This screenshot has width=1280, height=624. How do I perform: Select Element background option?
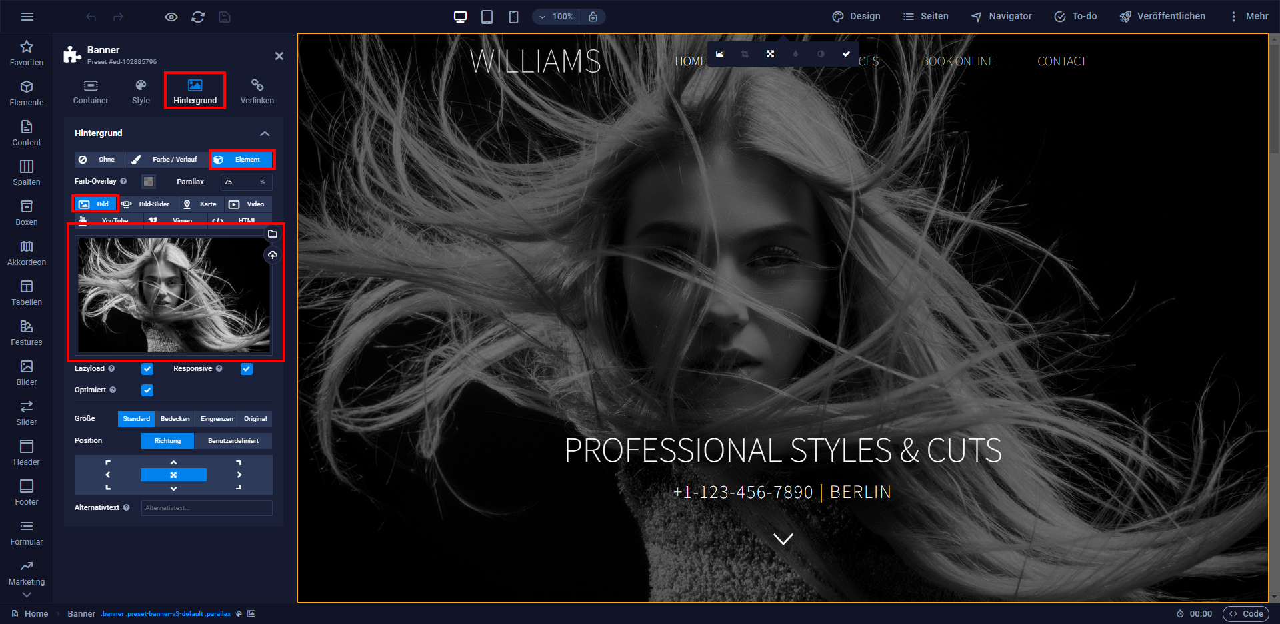[x=241, y=160]
